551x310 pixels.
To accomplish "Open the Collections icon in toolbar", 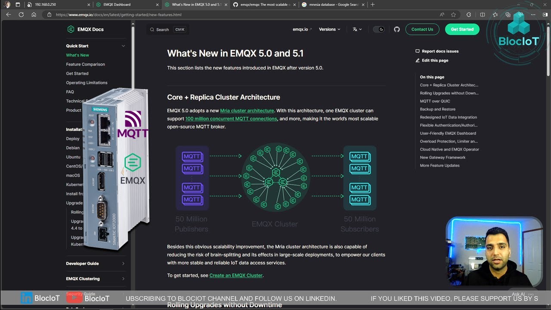I will pos(508,14).
